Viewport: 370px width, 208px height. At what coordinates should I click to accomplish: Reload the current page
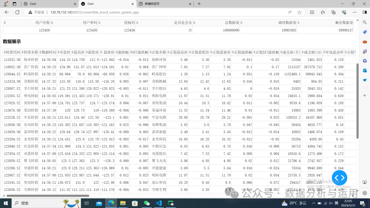[17, 12]
